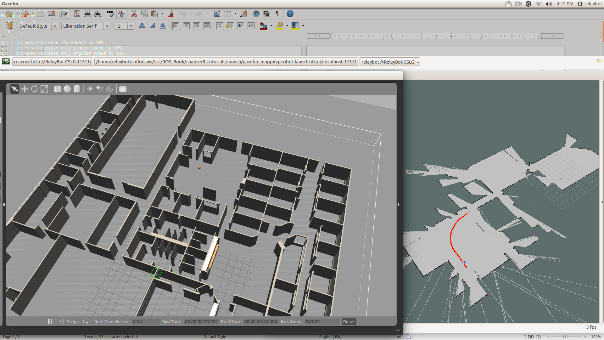
Task: Add a directional light in Gazebo
Action: 109,89
